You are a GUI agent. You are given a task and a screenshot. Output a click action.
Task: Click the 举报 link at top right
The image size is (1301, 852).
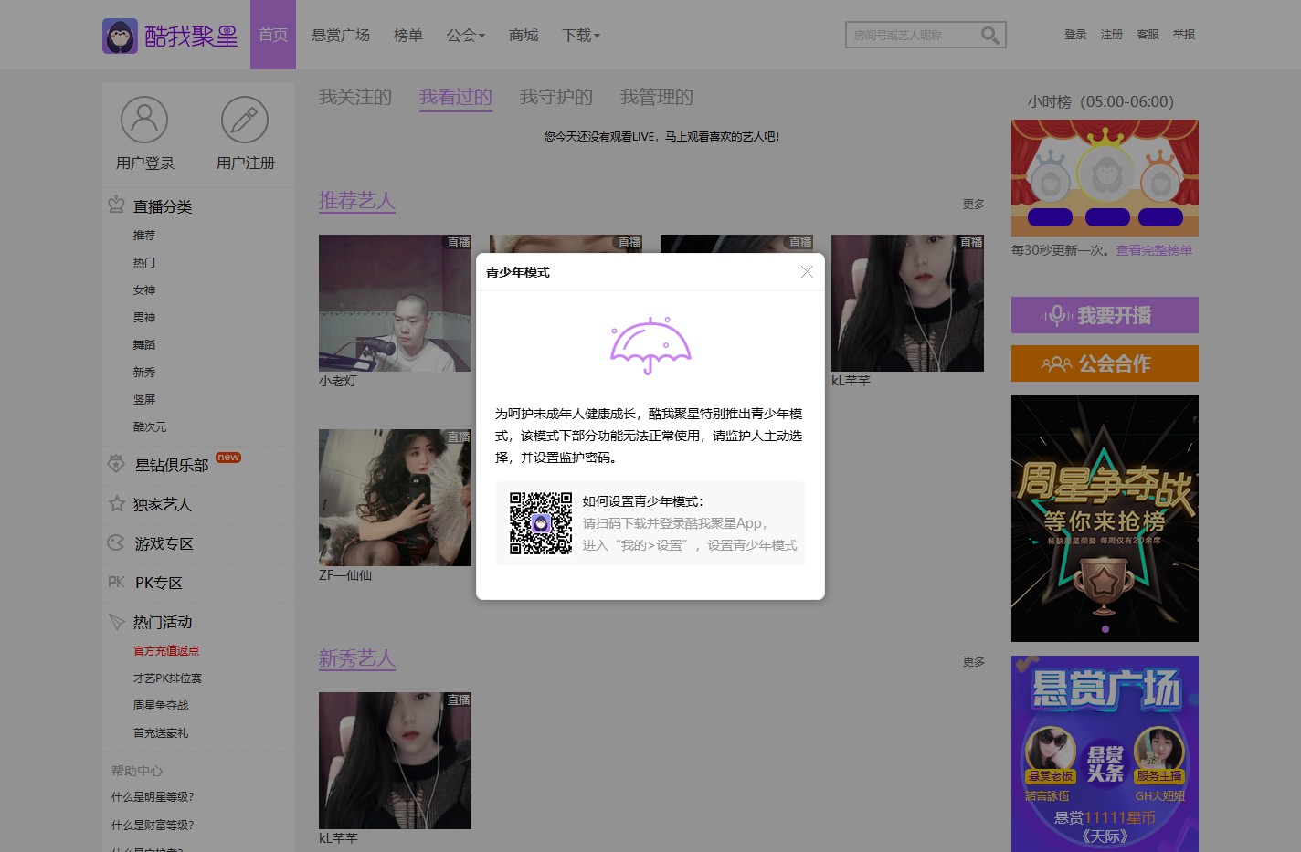click(x=1184, y=35)
